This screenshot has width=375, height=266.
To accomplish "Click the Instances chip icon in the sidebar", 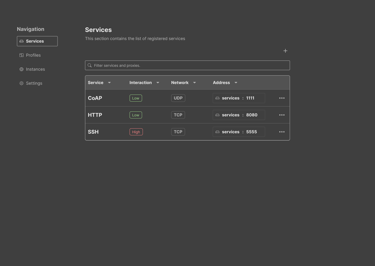I will 22,69.
